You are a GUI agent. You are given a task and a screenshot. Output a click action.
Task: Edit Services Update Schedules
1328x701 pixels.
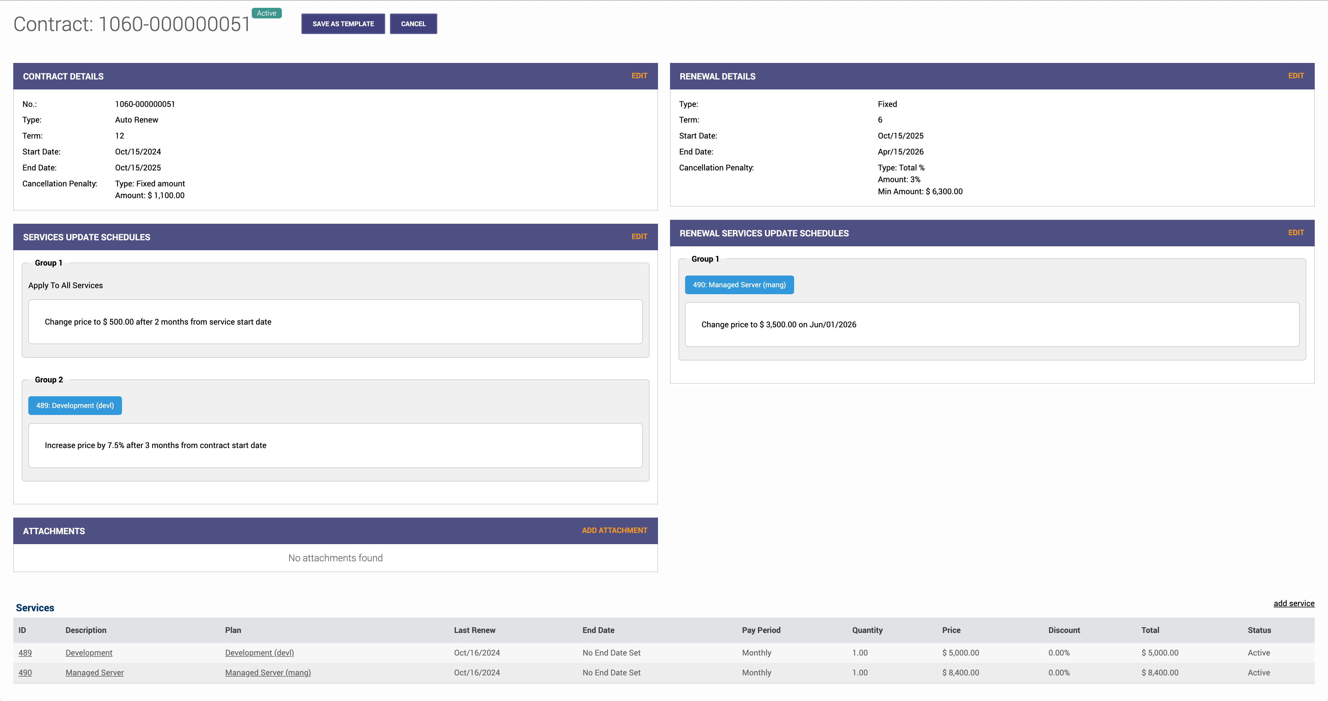point(639,237)
